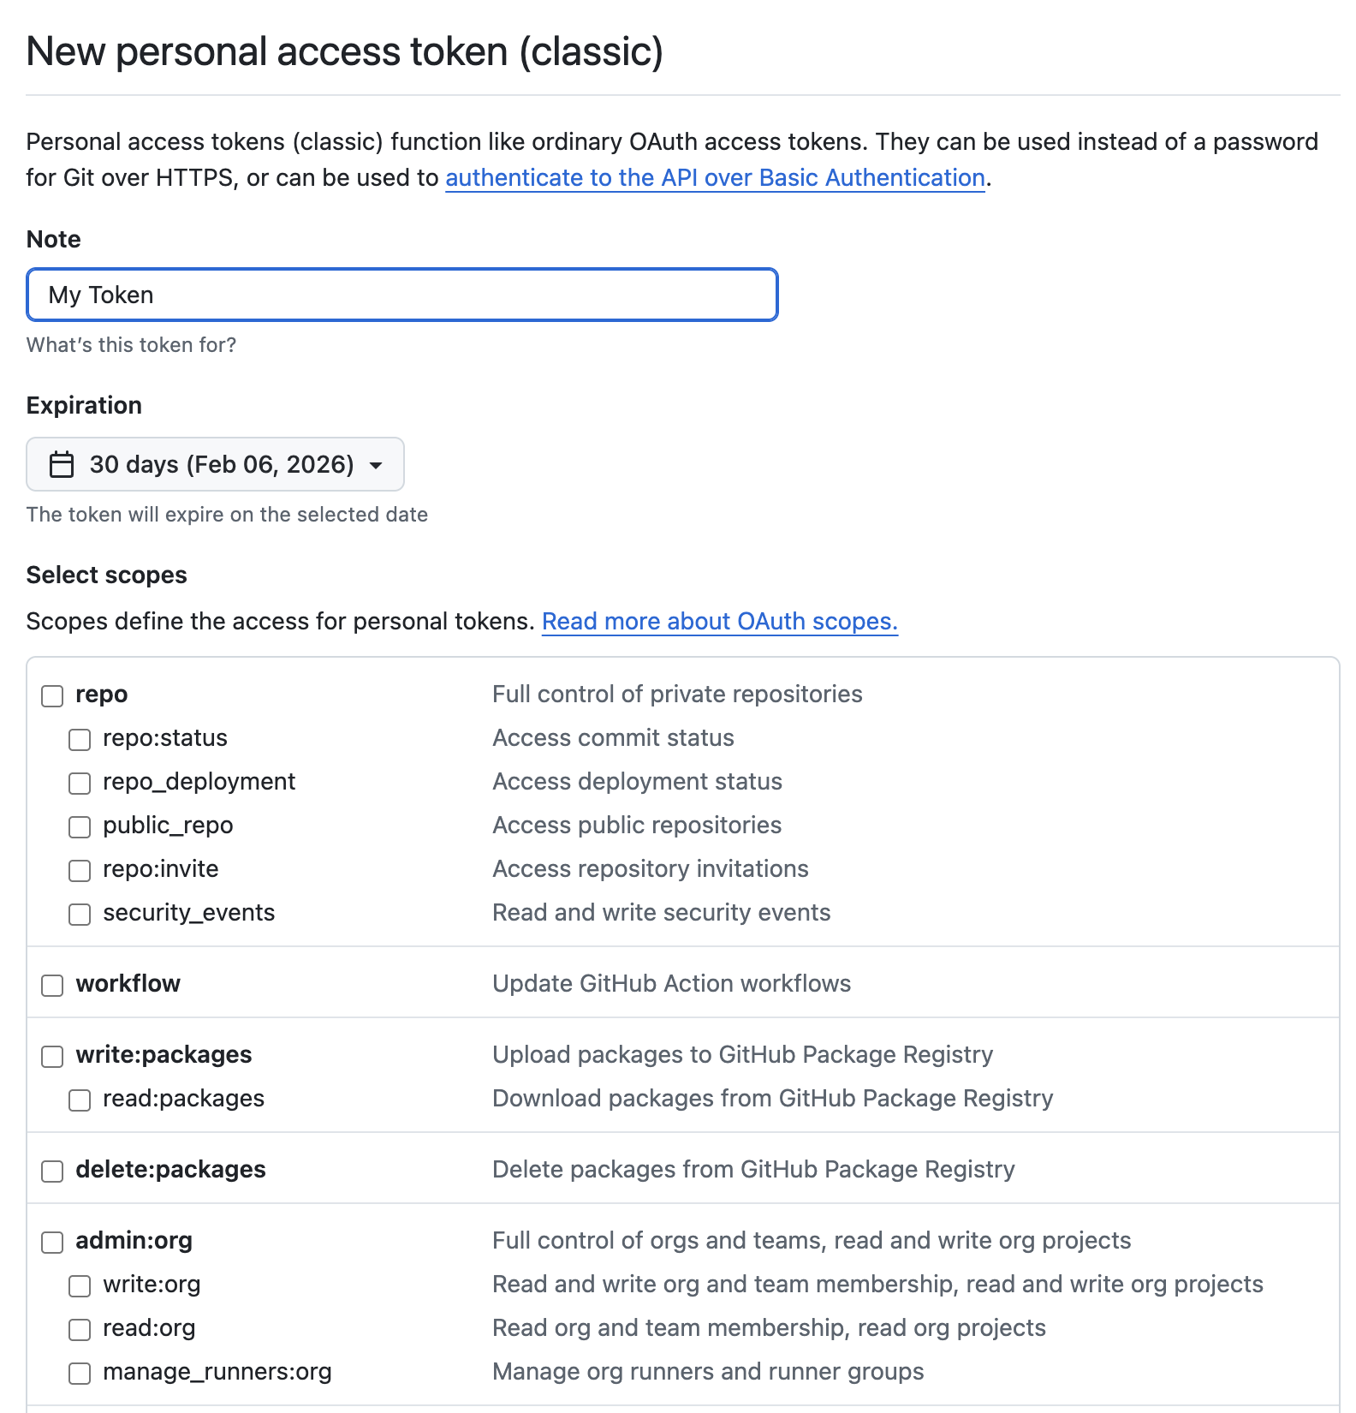The height and width of the screenshot is (1413, 1356).
Task: Enable the admin:org scope
Action: pyautogui.click(x=51, y=1241)
